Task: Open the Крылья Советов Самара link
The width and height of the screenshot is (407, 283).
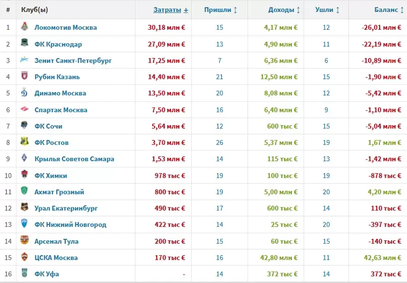Action: [x=74, y=159]
